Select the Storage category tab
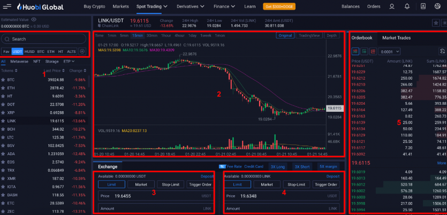Screen dimensions: 447x215 52,62
